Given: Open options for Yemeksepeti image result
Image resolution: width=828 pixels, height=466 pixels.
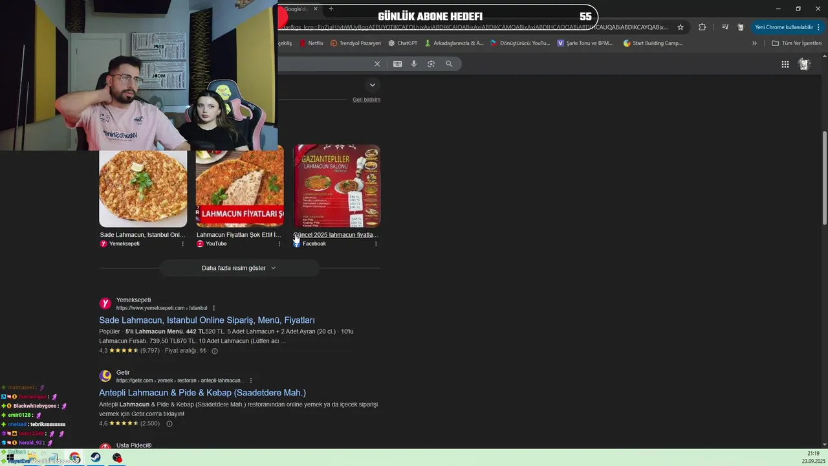Looking at the screenshot, I should [x=182, y=244].
